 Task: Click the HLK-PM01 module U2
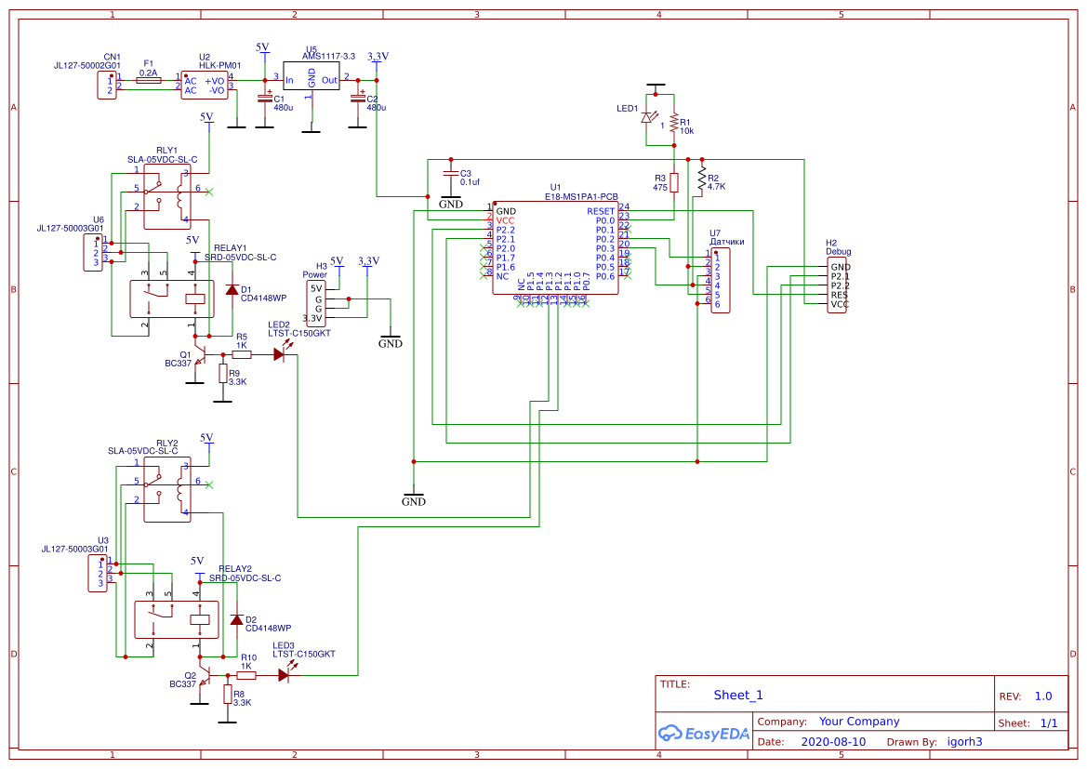(x=203, y=86)
